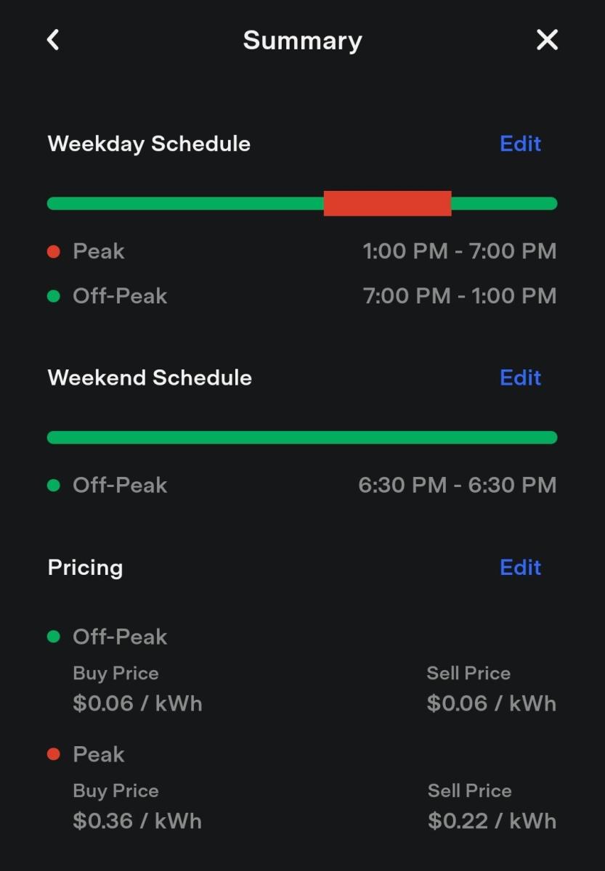605x871 pixels.
Task: Click the 6:30 PM - 6:30 PM weekend time
Action: 458,486
